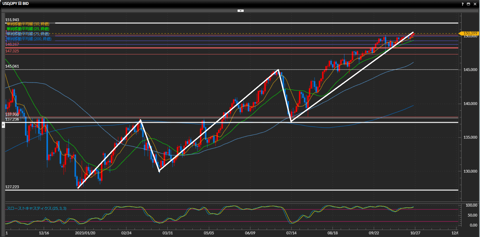The height and width of the screenshot is (237, 480).
Task: Select the 単純移動平均線 (10, 終値) indicator label
Action: (x=28, y=24)
